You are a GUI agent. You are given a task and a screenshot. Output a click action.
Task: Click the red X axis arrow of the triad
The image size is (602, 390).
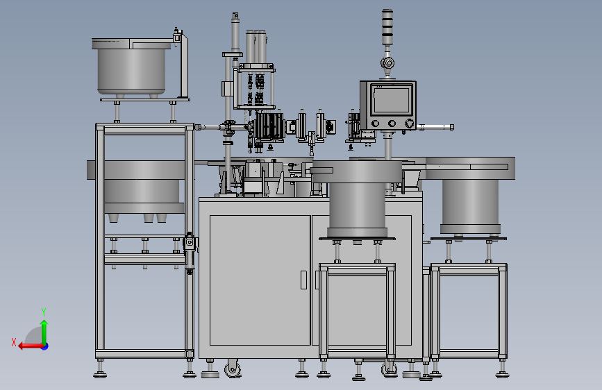coord(30,346)
